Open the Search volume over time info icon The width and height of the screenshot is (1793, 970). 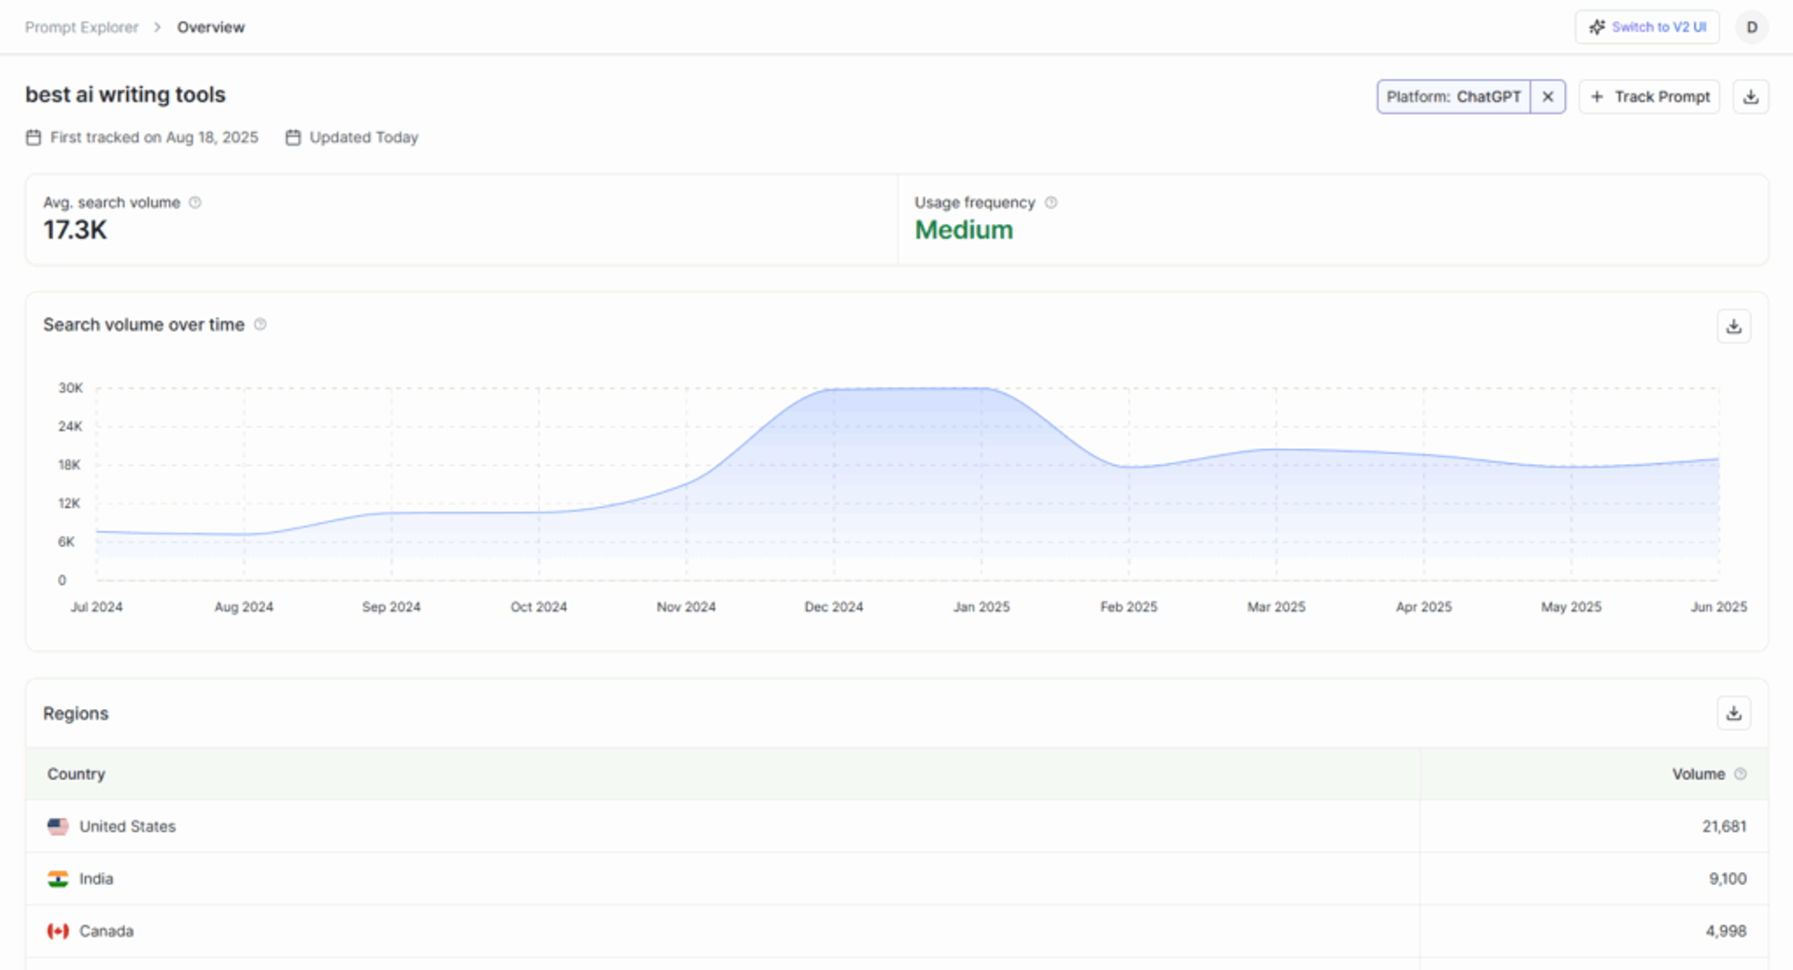click(x=261, y=324)
